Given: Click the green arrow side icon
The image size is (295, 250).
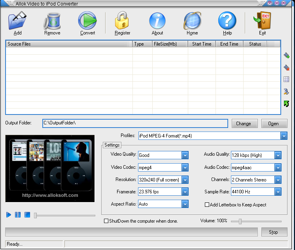Looking at the screenshot, I should [x=286, y=104].
